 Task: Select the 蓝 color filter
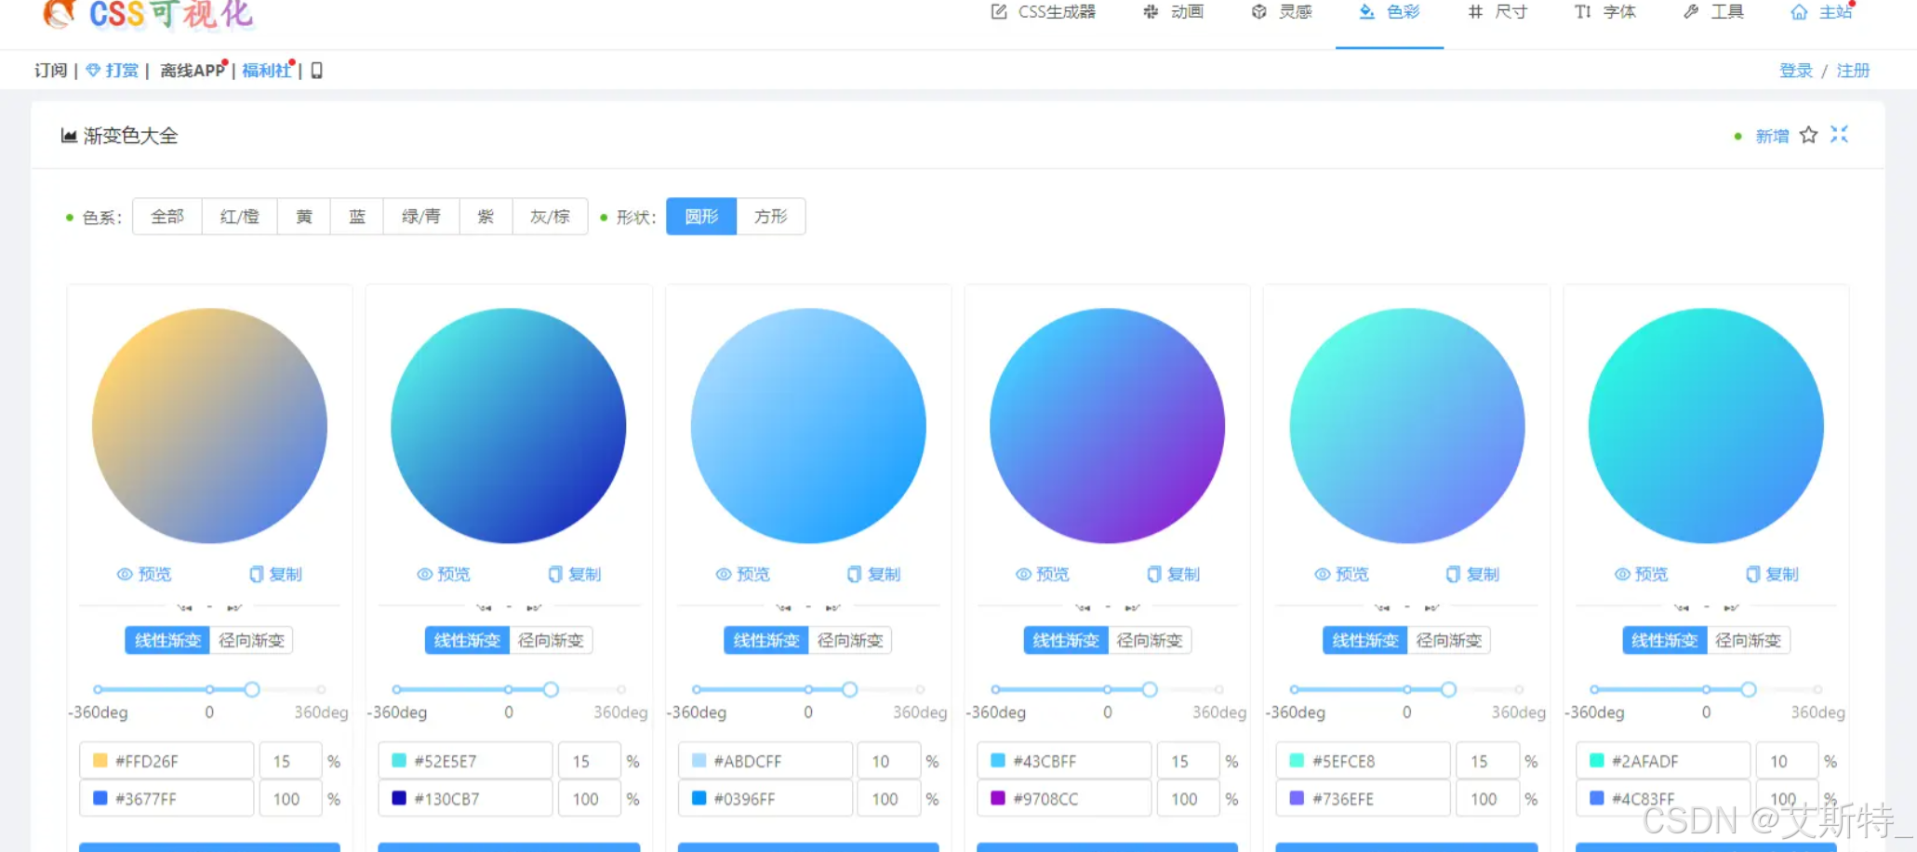click(x=357, y=217)
